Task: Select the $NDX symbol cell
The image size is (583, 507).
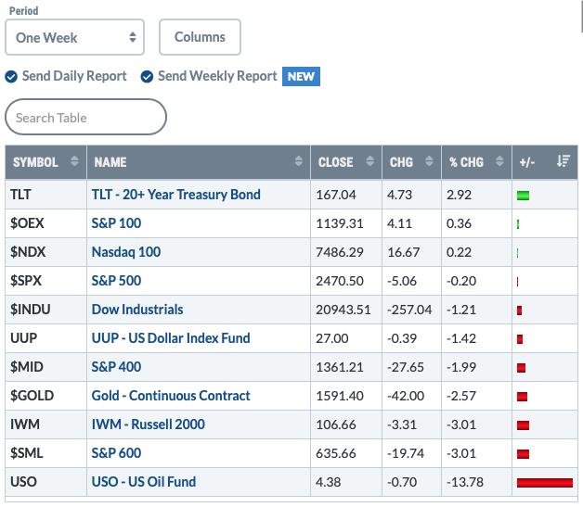Action: (45, 252)
